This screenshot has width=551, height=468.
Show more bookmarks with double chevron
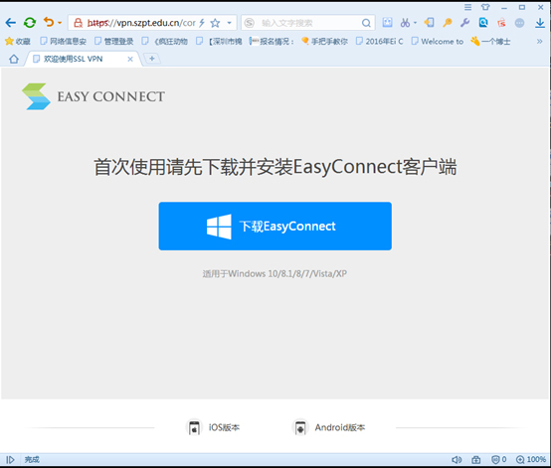[539, 42]
